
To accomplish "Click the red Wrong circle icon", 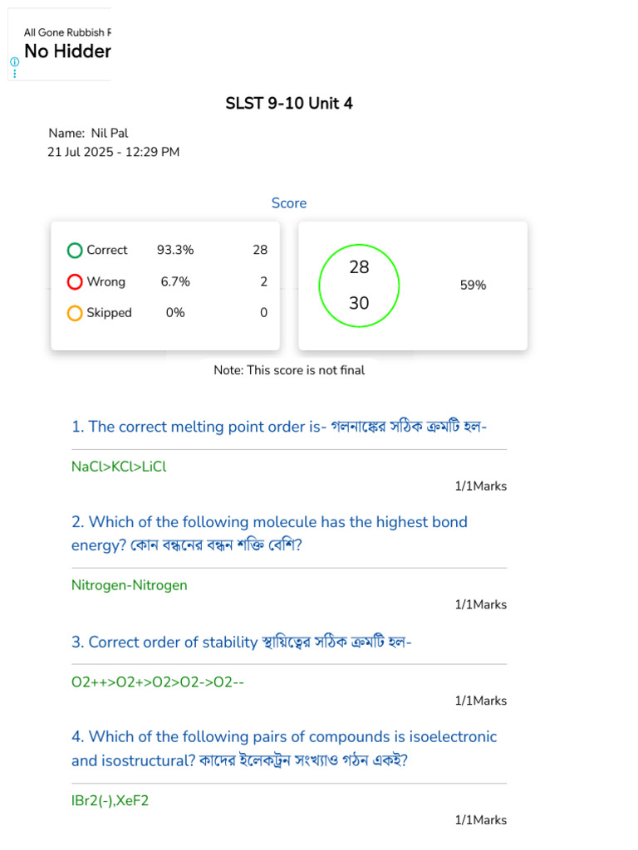I will (75, 282).
